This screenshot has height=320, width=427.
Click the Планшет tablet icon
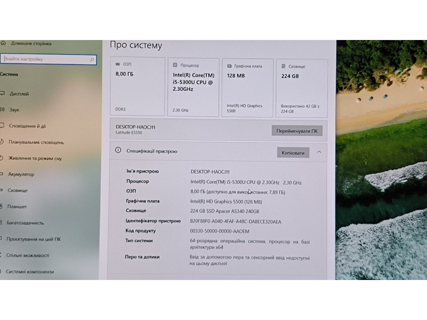click(2, 206)
